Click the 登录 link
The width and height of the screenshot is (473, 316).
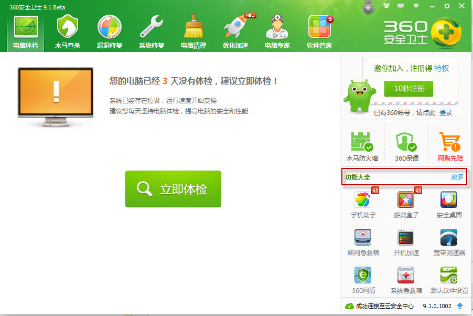pos(446,113)
